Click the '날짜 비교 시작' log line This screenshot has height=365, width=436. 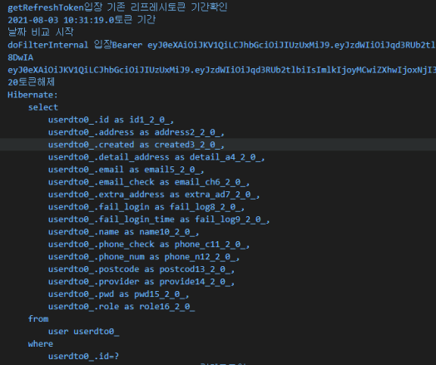(41, 32)
